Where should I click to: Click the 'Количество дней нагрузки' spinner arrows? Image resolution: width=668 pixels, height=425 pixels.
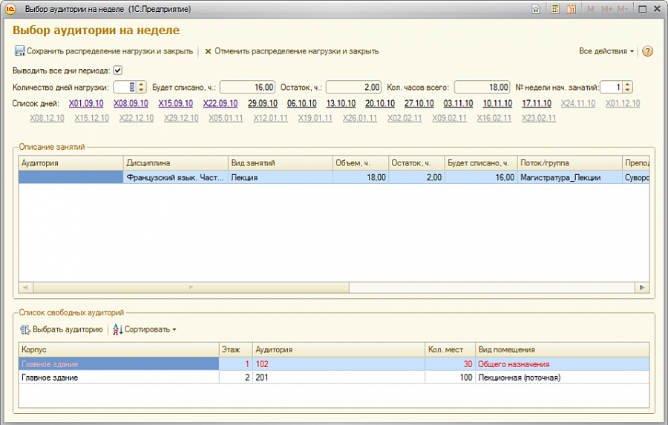click(x=142, y=88)
